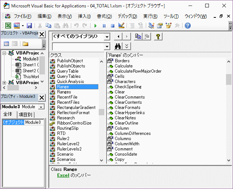
Task: Click the Insert UserForm toolbar icon
Action: point(17,26)
